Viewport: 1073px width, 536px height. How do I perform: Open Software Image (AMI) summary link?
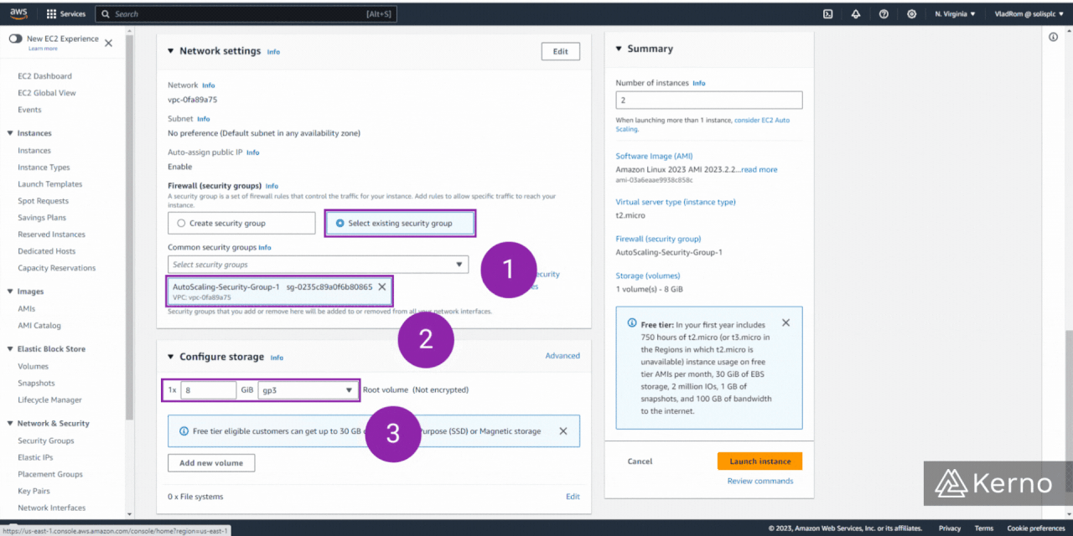654,157
